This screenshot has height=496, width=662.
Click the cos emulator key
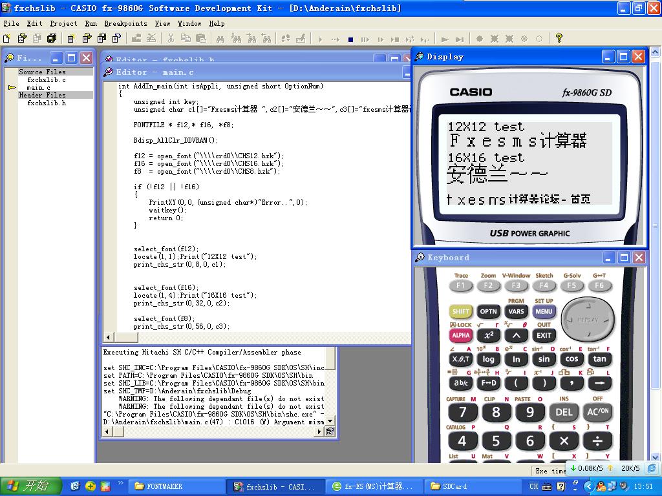pos(571,359)
